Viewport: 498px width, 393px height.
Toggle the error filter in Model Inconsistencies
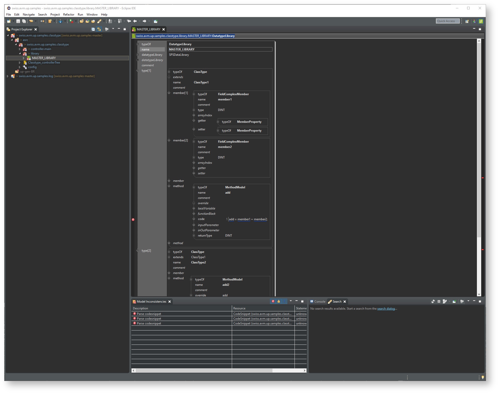(x=273, y=301)
